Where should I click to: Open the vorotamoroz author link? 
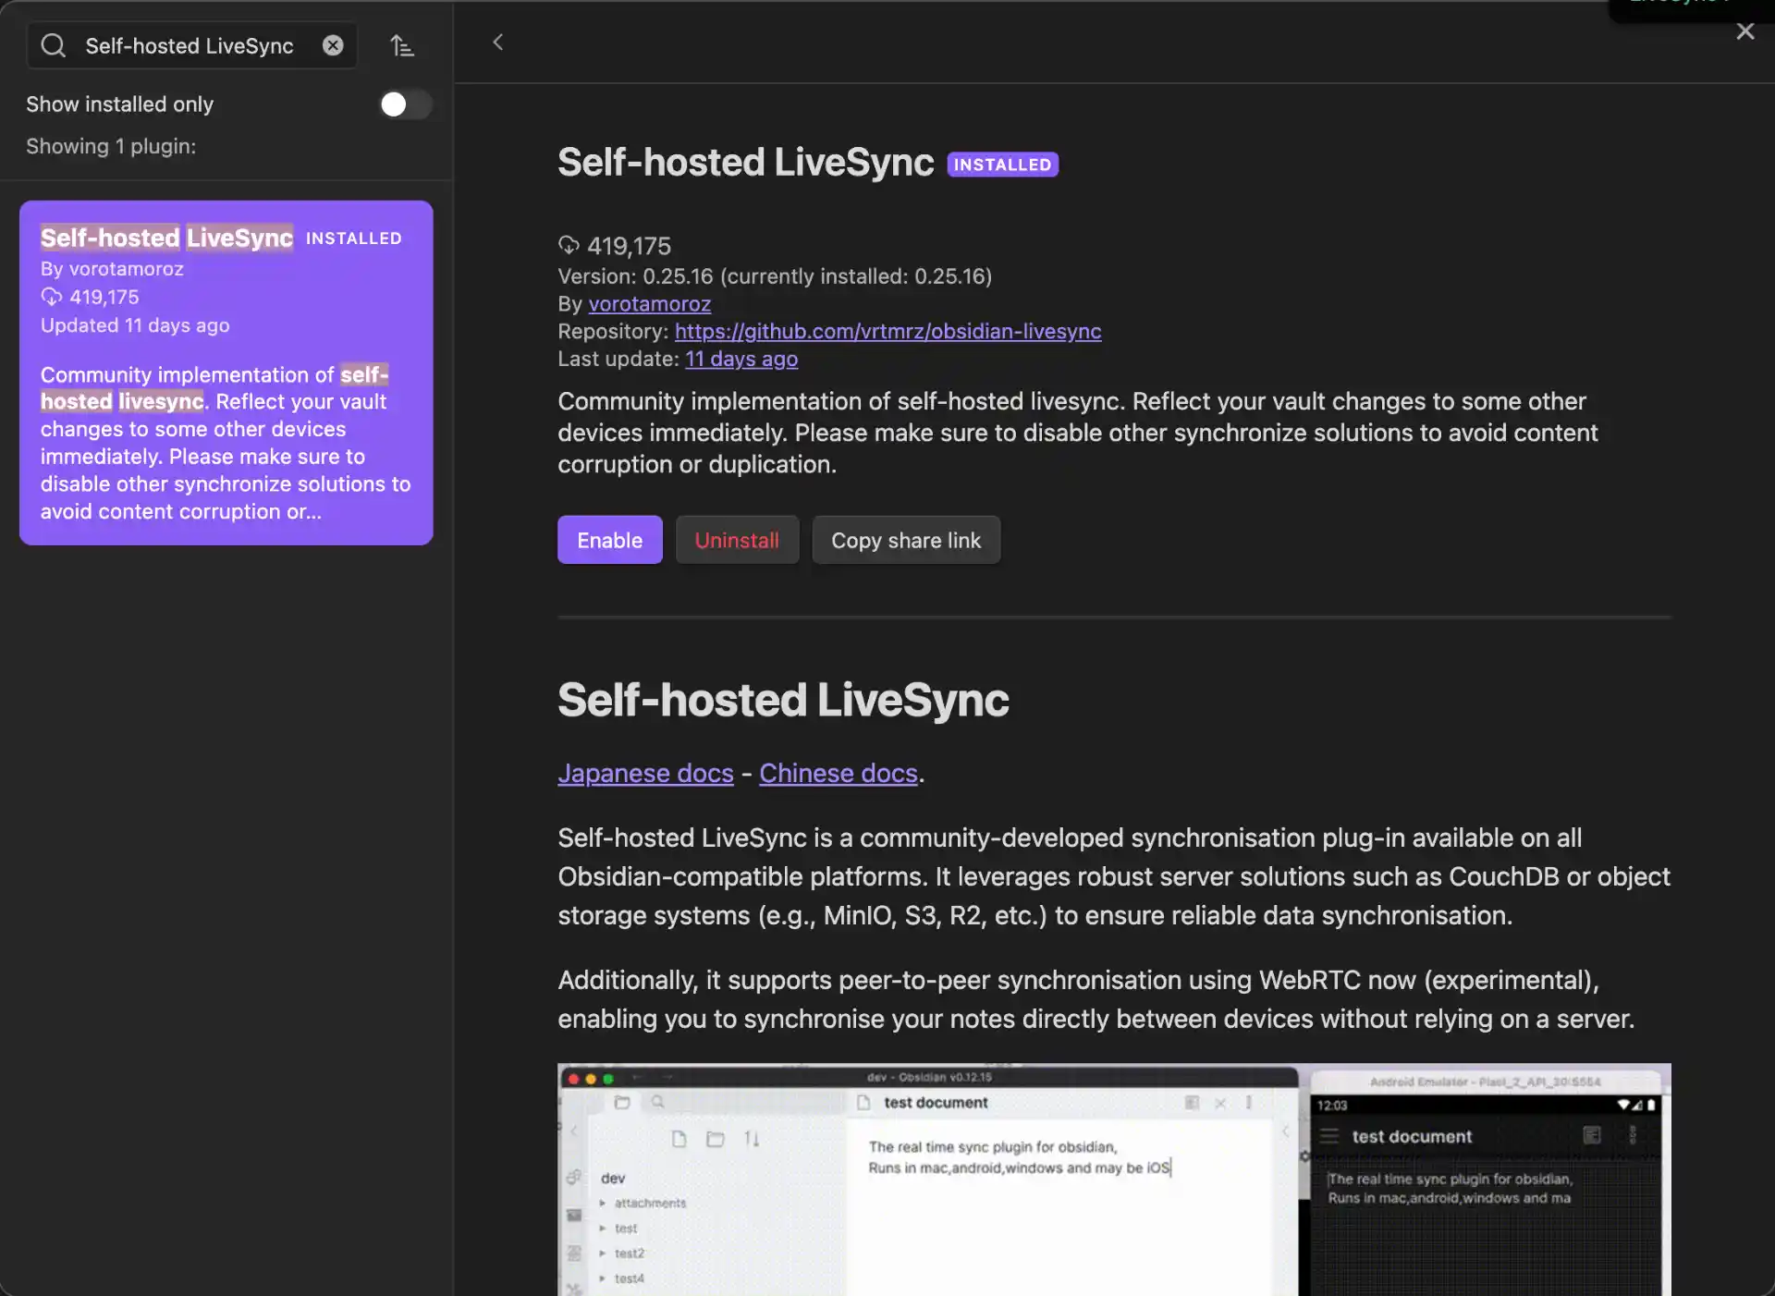point(649,304)
